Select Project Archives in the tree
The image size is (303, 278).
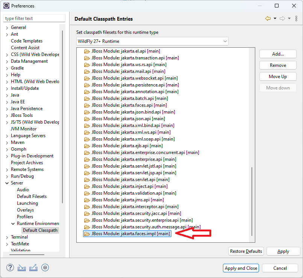click(x=27, y=163)
